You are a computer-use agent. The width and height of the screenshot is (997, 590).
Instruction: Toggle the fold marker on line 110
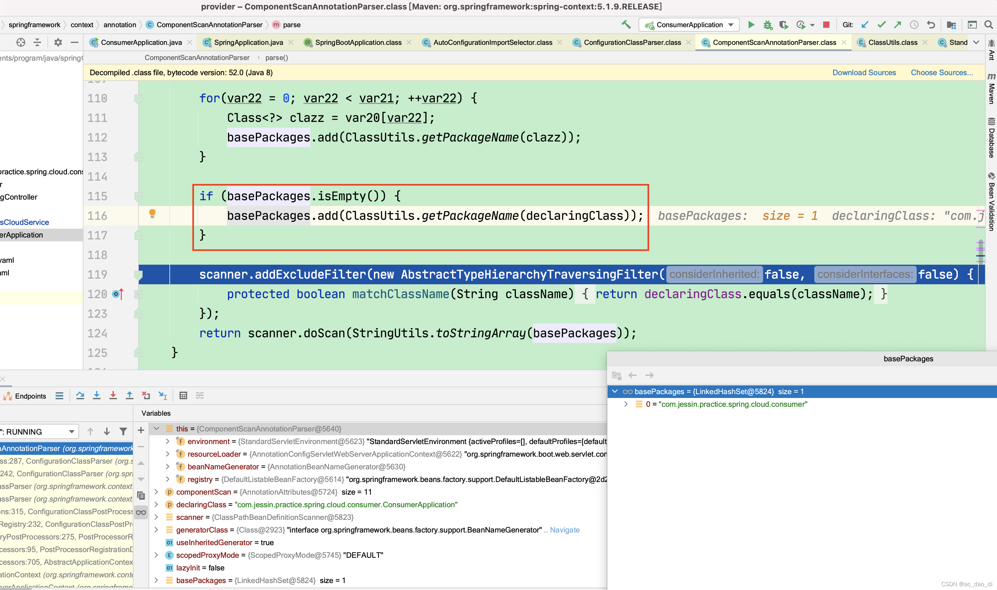[138, 98]
